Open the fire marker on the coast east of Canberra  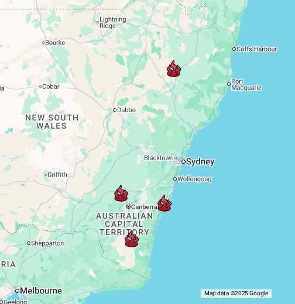164,203
